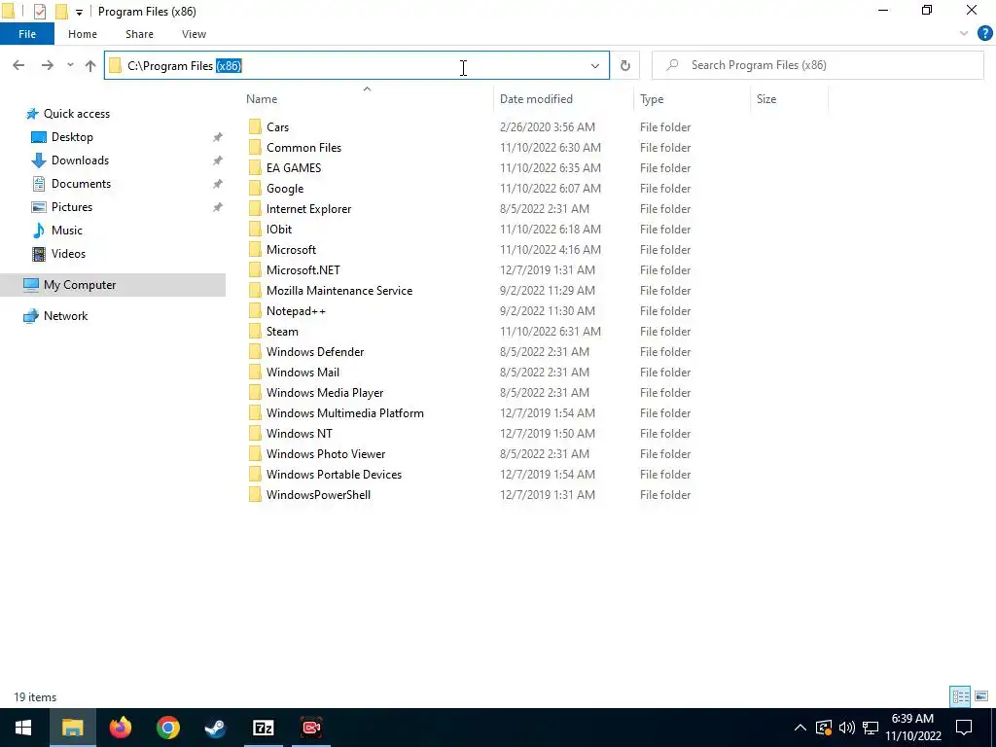The width and height of the screenshot is (996, 747).
Task: Go up one folder level arrow
Action: [x=90, y=65]
